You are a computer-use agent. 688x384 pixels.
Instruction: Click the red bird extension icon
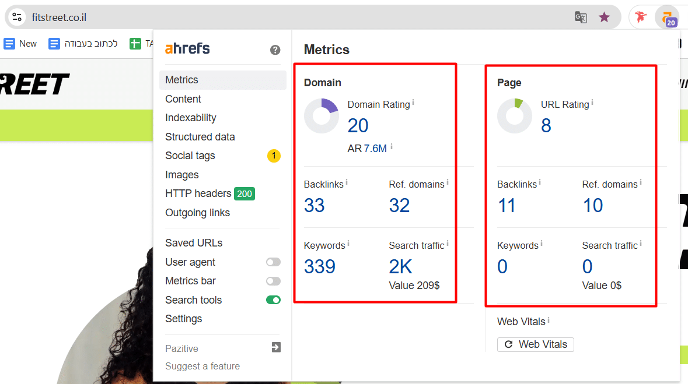pos(641,17)
